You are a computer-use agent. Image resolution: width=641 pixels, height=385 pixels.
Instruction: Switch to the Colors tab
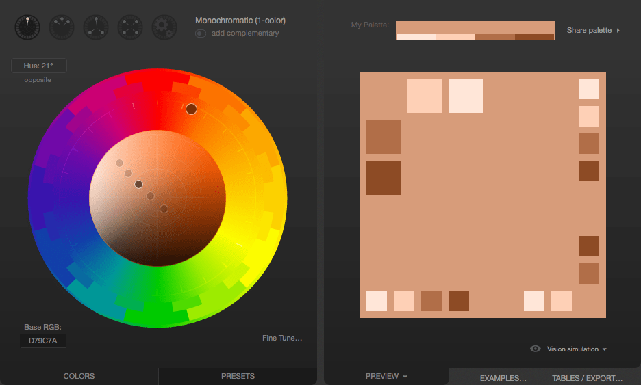[79, 376]
